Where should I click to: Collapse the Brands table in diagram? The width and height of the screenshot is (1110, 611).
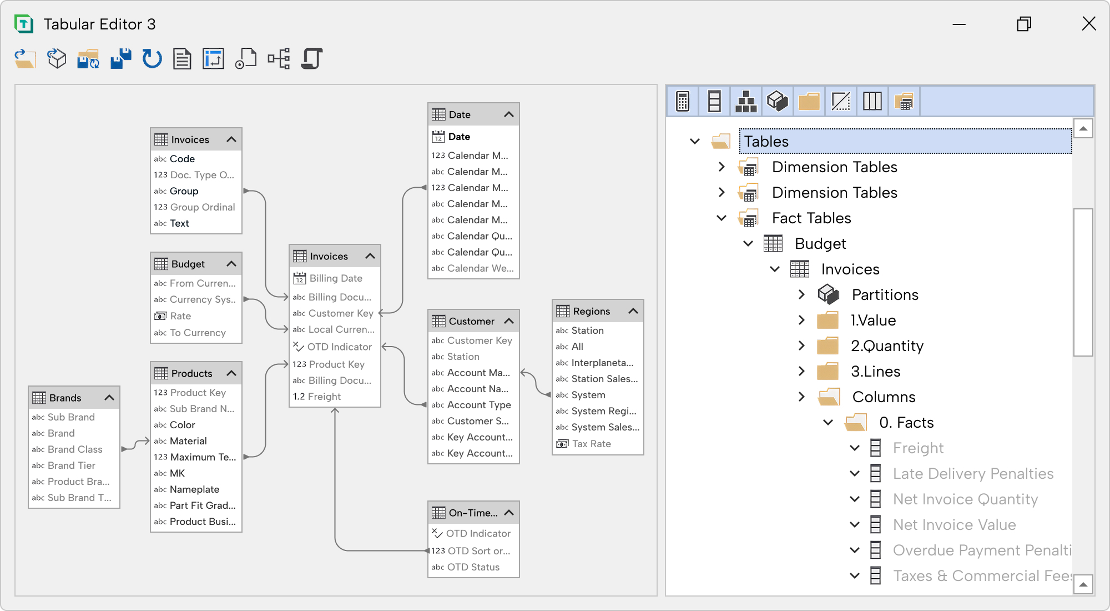pos(109,398)
